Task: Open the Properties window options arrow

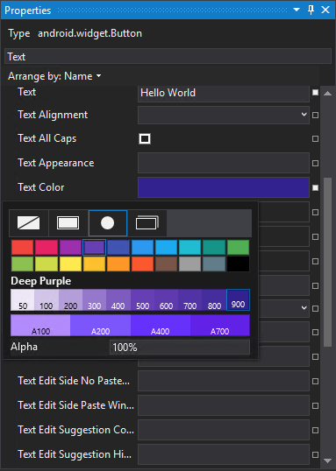Action: click(x=297, y=10)
